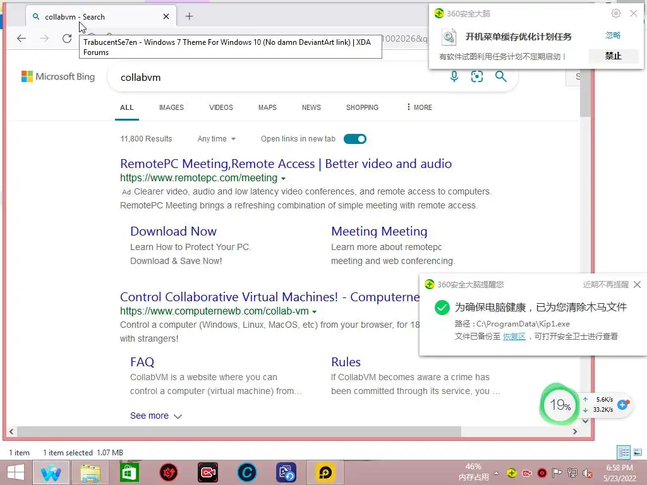
Task: Click vertical scrollbar down arrow
Action: (x=585, y=421)
